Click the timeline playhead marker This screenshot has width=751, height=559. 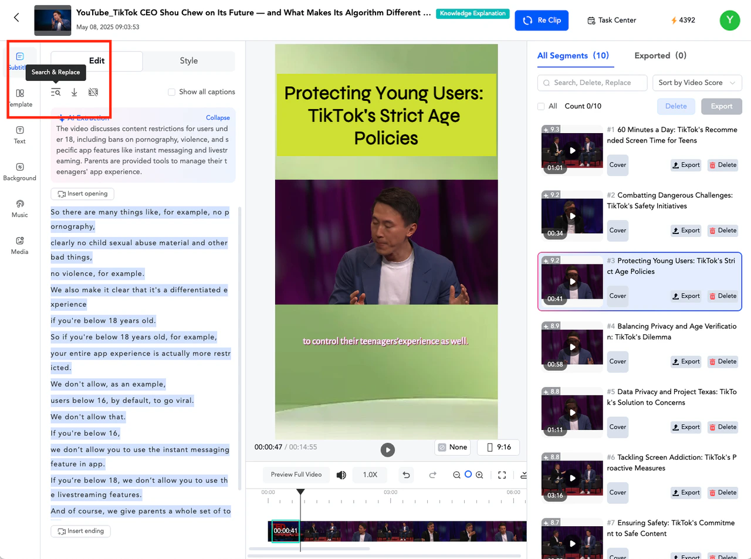pos(300,492)
